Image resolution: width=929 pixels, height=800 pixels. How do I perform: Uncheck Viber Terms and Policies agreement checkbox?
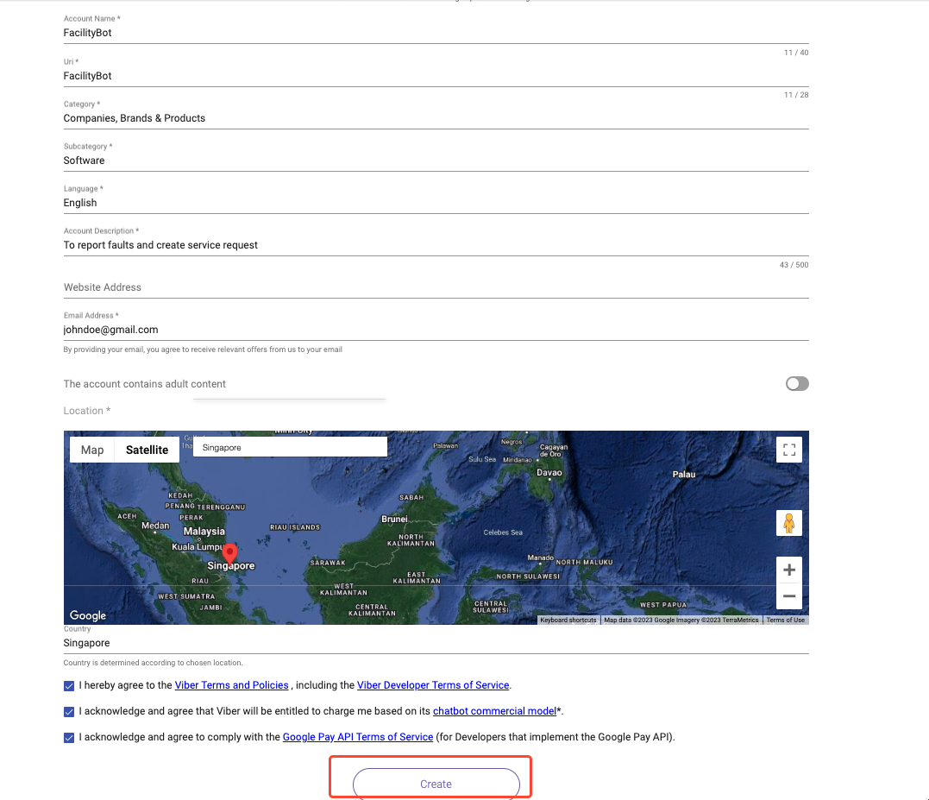click(x=69, y=686)
